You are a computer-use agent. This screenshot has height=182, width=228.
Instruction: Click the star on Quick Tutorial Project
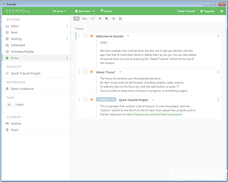click(91, 99)
